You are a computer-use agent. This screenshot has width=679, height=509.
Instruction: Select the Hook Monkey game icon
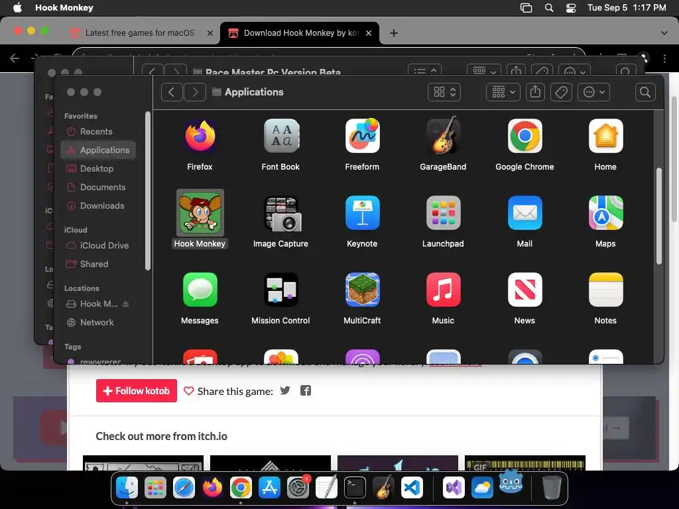tap(200, 213)
